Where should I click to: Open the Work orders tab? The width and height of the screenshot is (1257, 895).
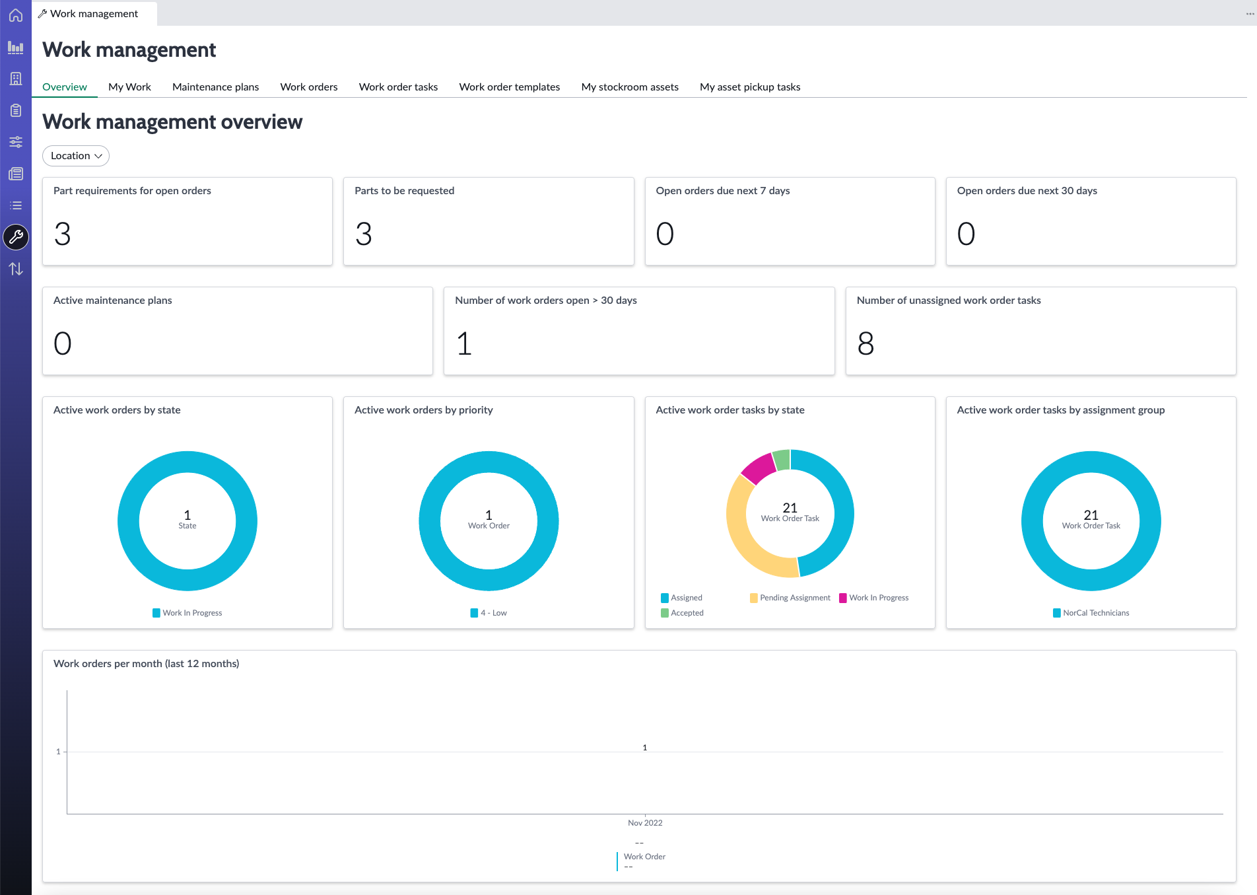309,87
